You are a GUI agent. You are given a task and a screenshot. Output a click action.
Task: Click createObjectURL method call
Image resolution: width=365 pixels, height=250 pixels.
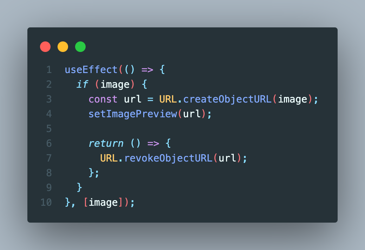[x=227, y=99]
